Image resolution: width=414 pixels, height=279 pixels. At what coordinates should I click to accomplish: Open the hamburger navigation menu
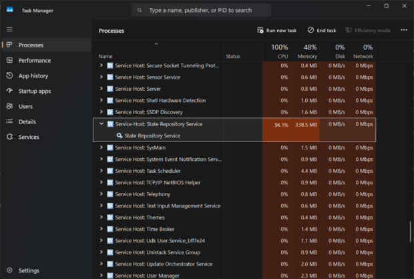coord(9,29)
